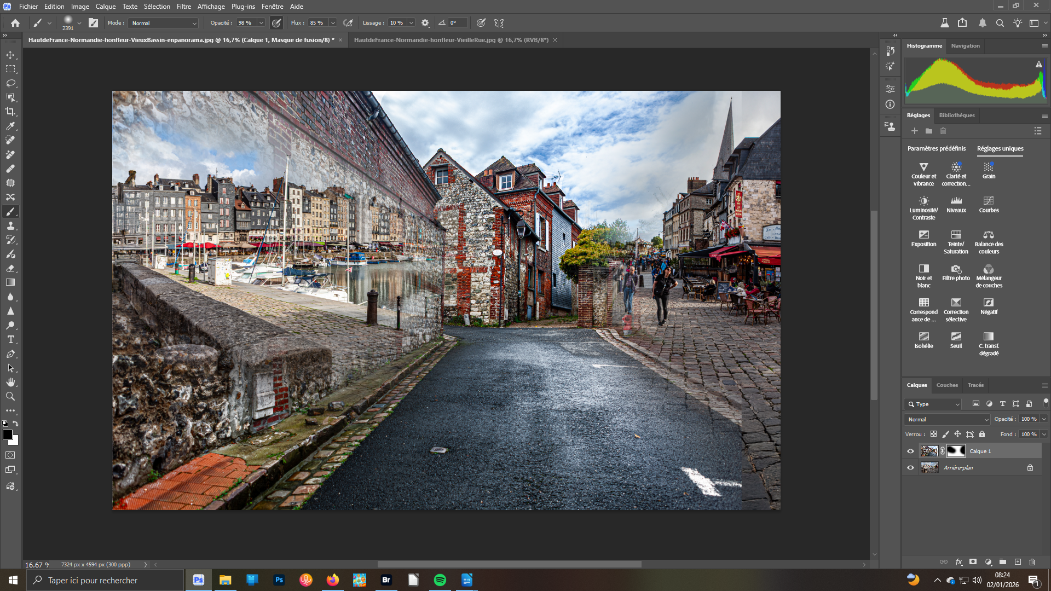Viewport: 1051px width, 591px height.
Task: Open the brush Mode dropdown
Action: tap(163, 23)
